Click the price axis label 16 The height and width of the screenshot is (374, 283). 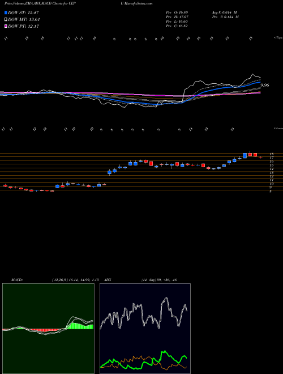pos(271,161)
